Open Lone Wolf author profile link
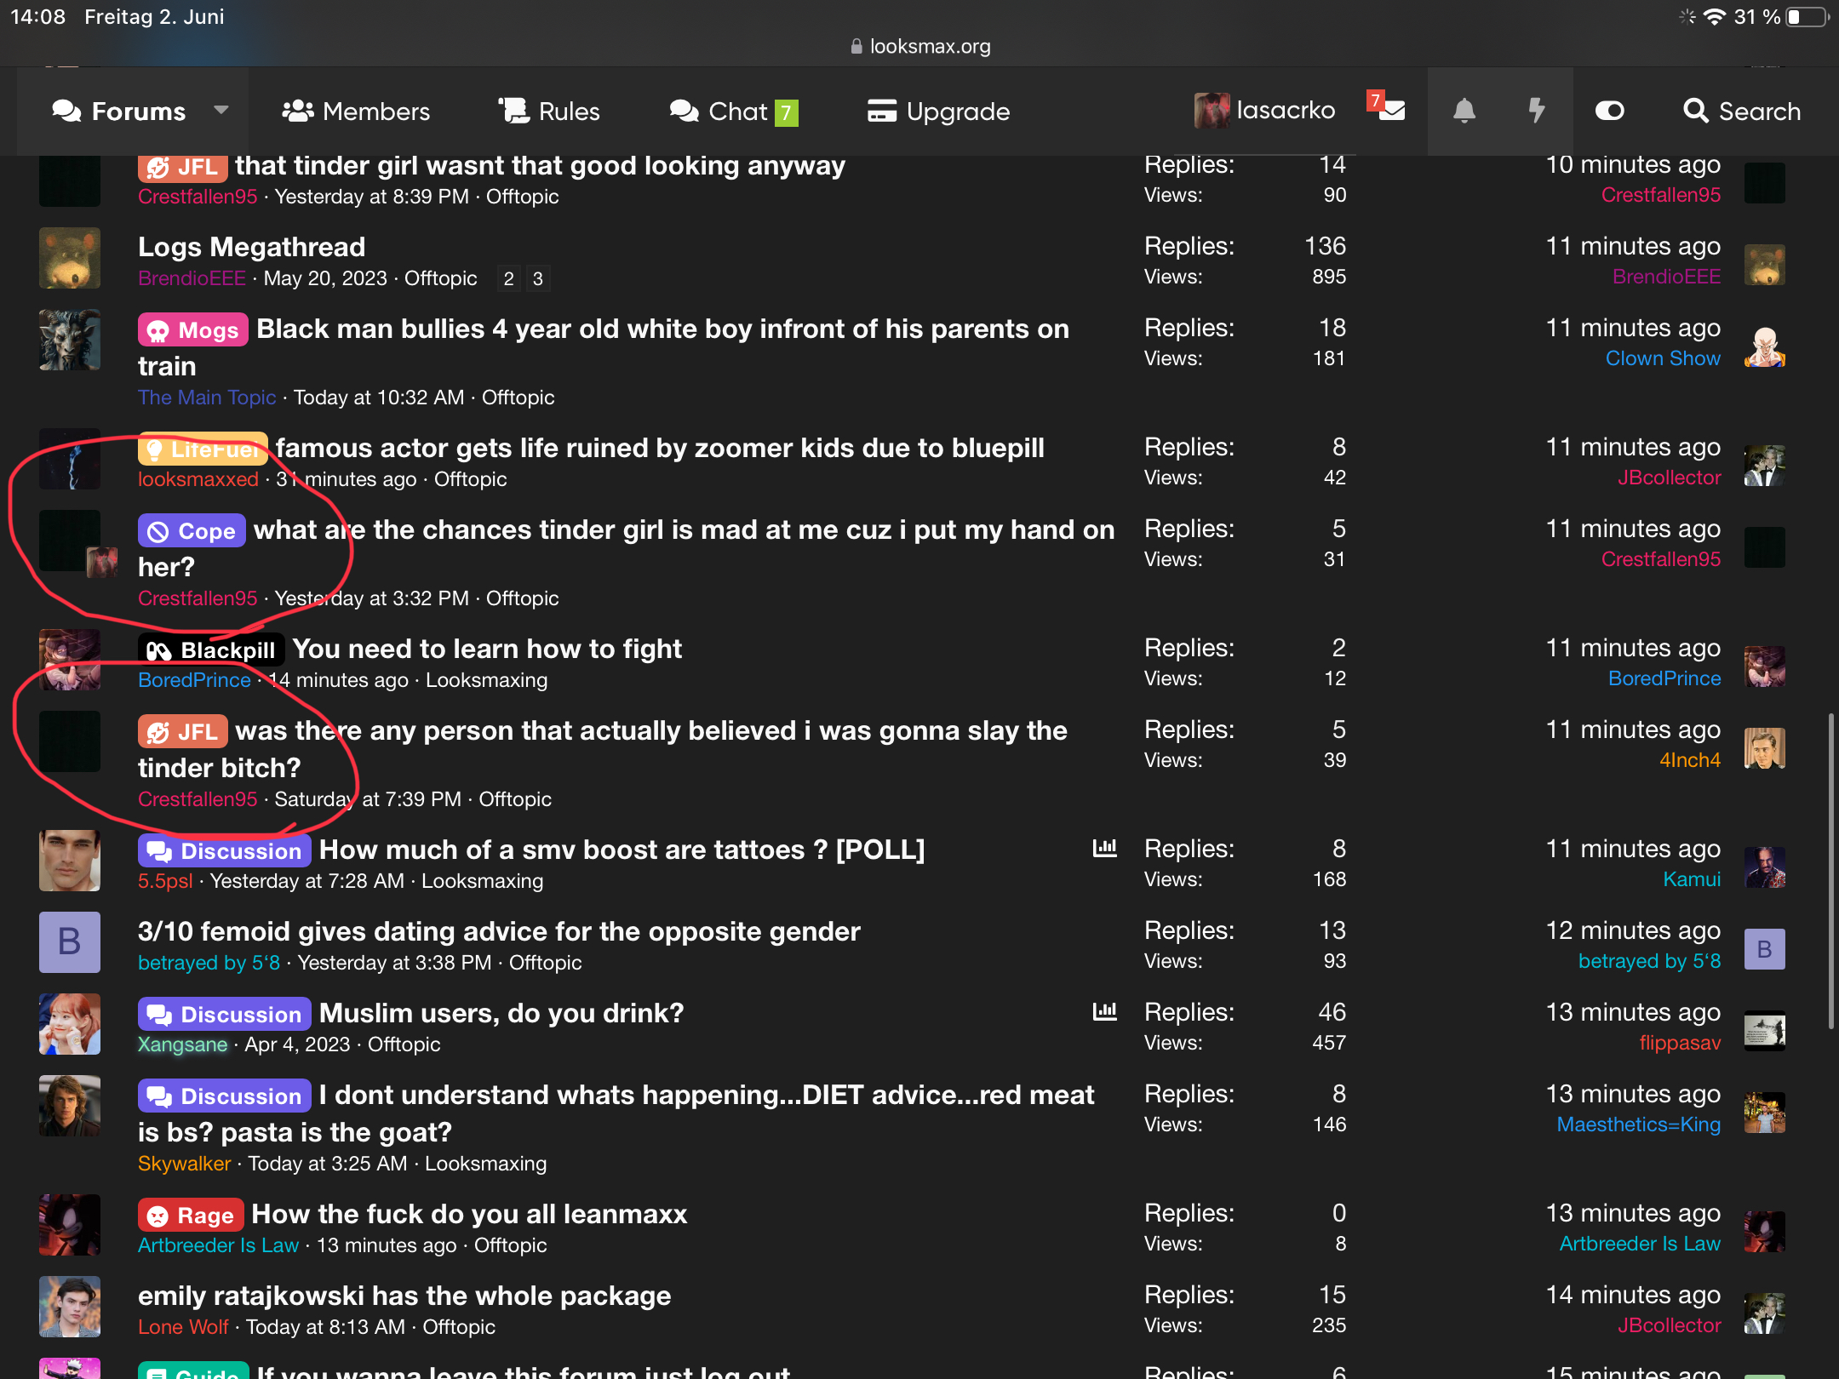1839x1379 pixels. click(x=183, y=1327)
